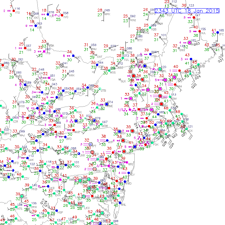
Task: Pick the POU station label
Action: click(136, 133)
